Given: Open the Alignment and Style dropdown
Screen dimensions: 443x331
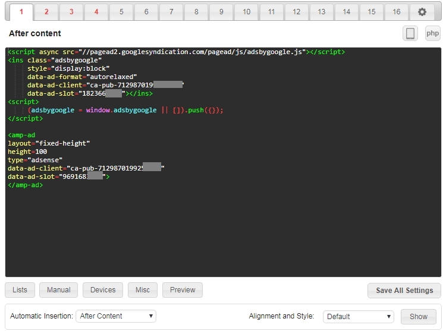Looking at the screenshot, I should pyautogui.click(x=358, y=316).
